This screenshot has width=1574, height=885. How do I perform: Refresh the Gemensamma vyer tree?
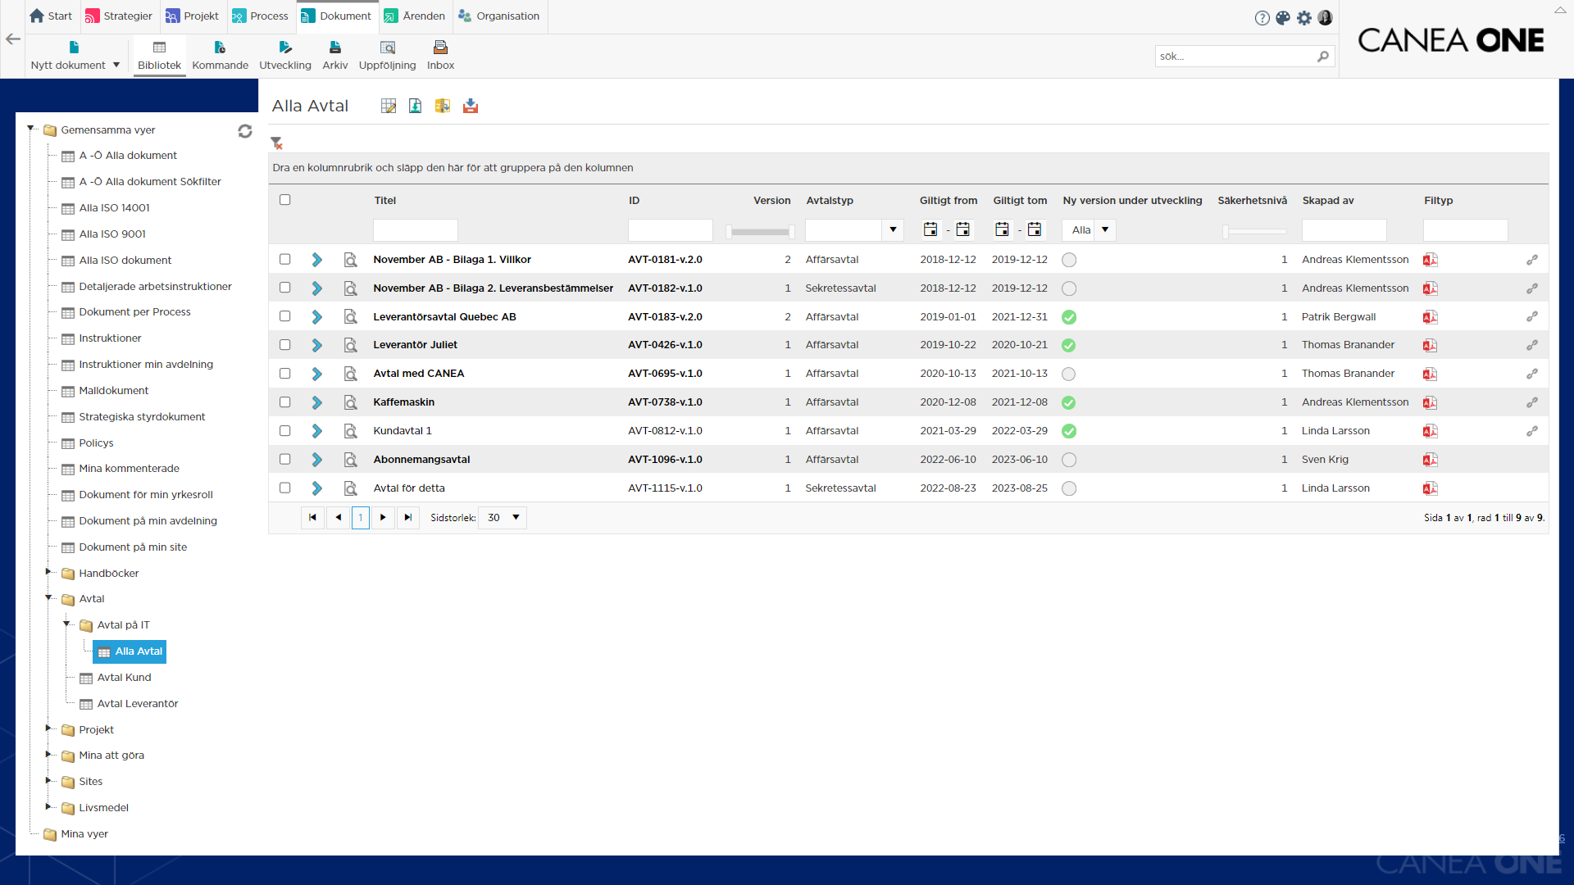244,131
